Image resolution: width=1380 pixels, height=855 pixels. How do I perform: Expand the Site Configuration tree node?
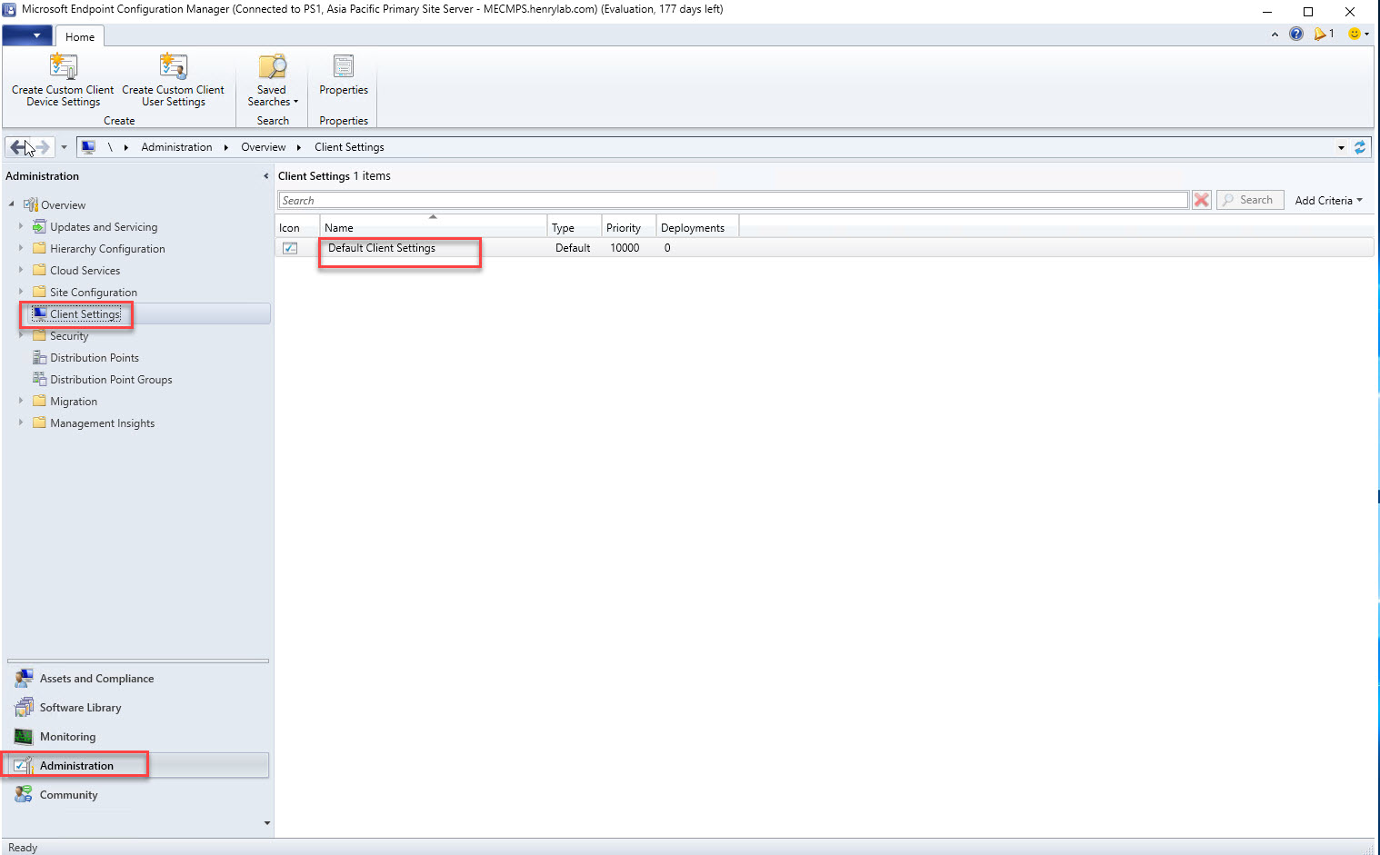pos(21,292)
